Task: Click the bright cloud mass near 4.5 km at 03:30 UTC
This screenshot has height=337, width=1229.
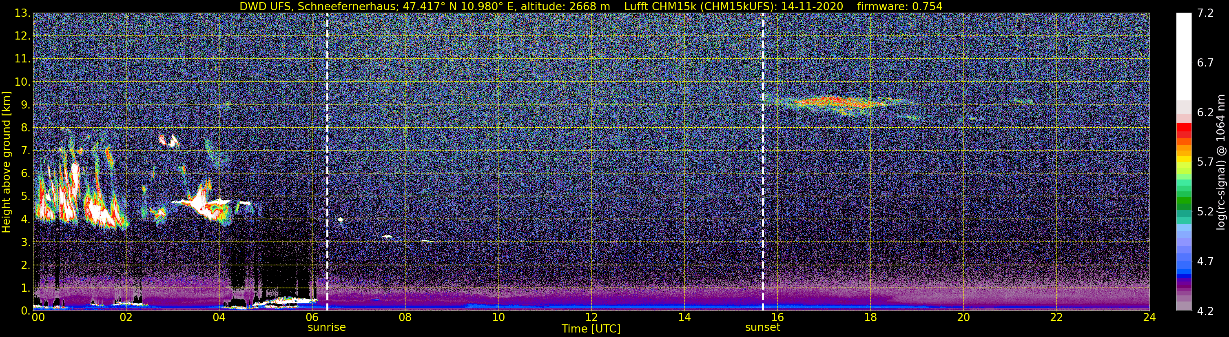Action: (203, 203)
